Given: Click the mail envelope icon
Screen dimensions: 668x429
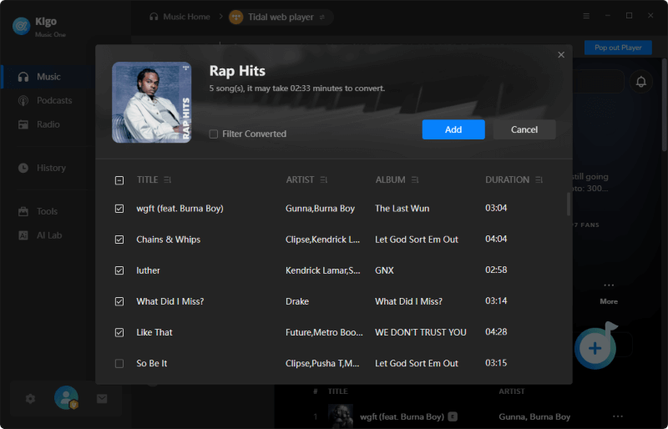Looking at the screenshot, I should coord(102,399).
